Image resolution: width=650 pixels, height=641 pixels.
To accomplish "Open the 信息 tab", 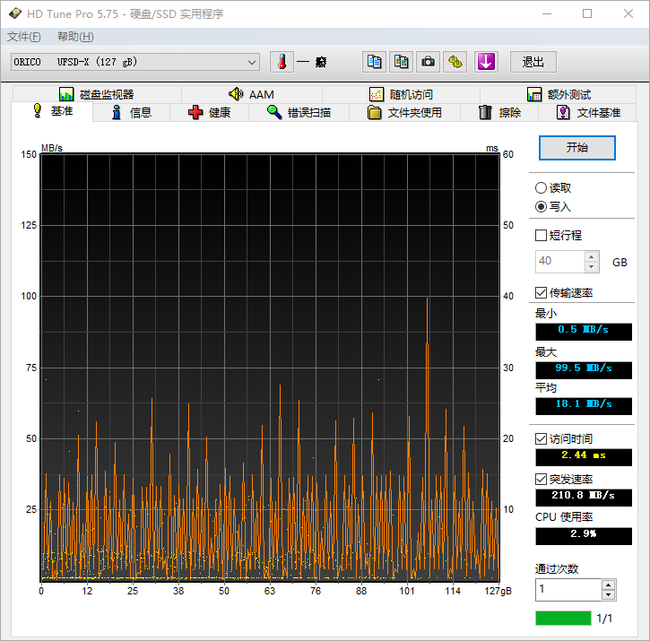I will pyautogui.click(x=132, y=112).
